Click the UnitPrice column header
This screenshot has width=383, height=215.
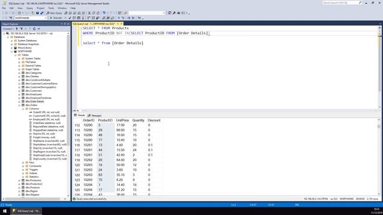click(122, 121)
